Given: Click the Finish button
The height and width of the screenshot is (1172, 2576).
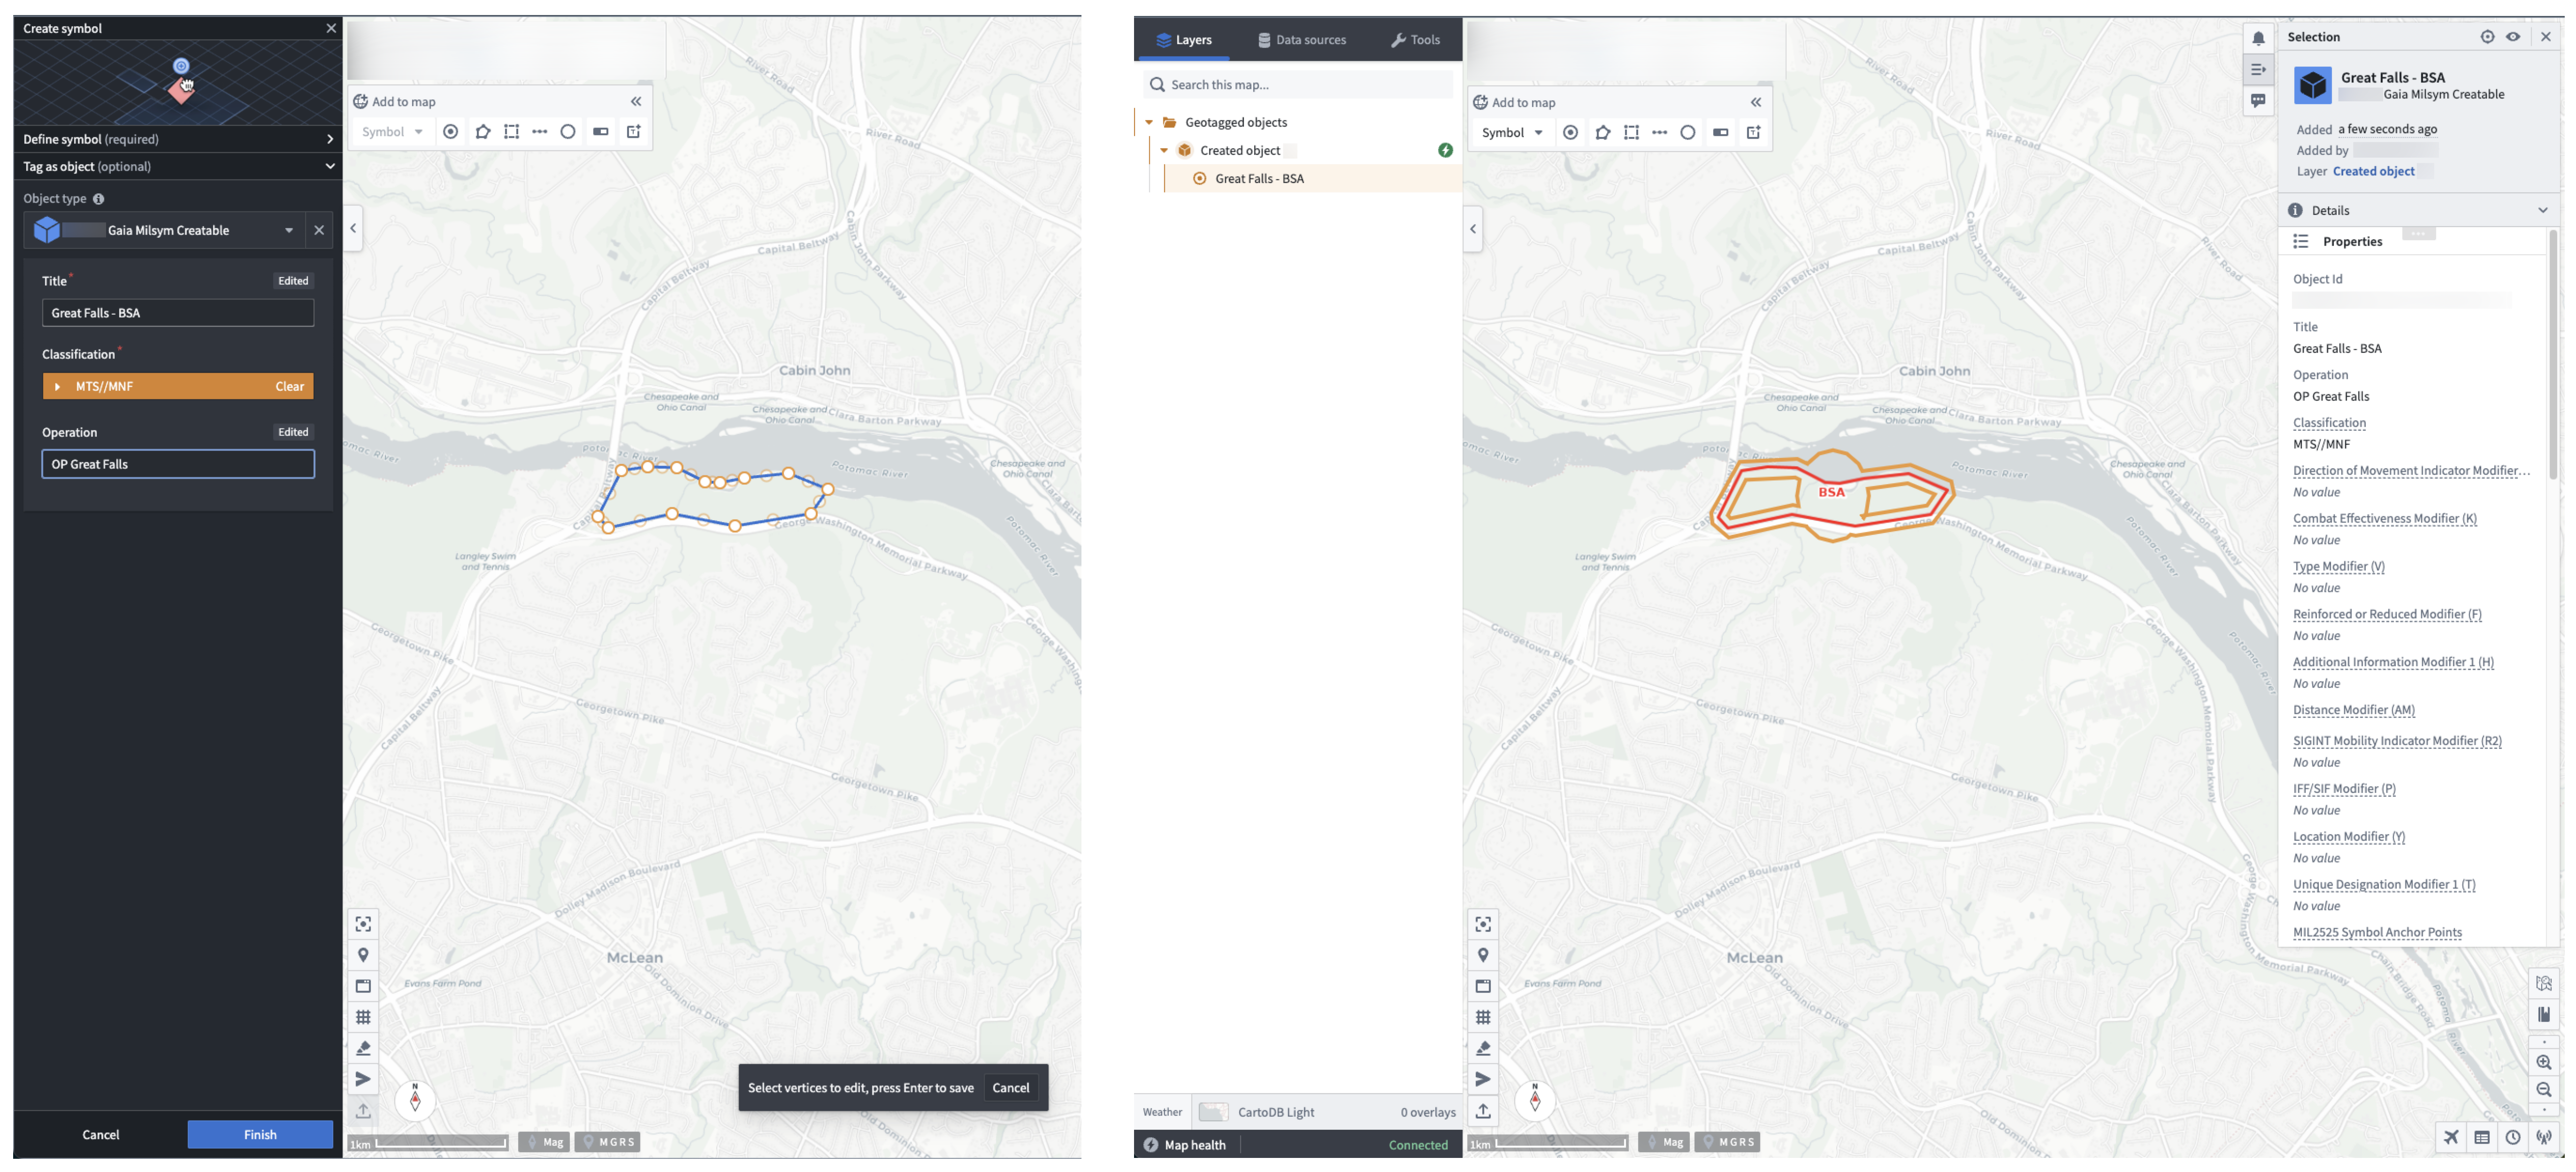Looking at the screenshot, I should 260,1134.
